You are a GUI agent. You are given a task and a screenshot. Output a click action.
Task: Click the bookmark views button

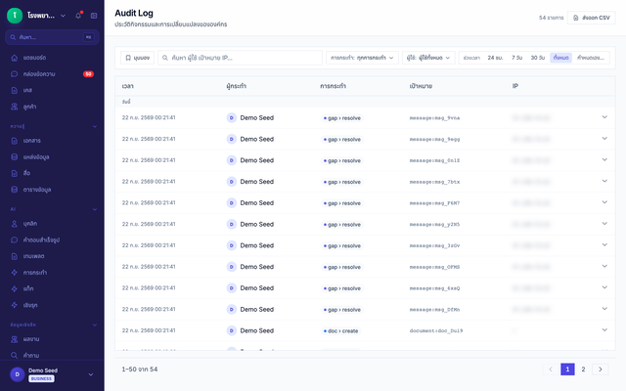[137, 58]
